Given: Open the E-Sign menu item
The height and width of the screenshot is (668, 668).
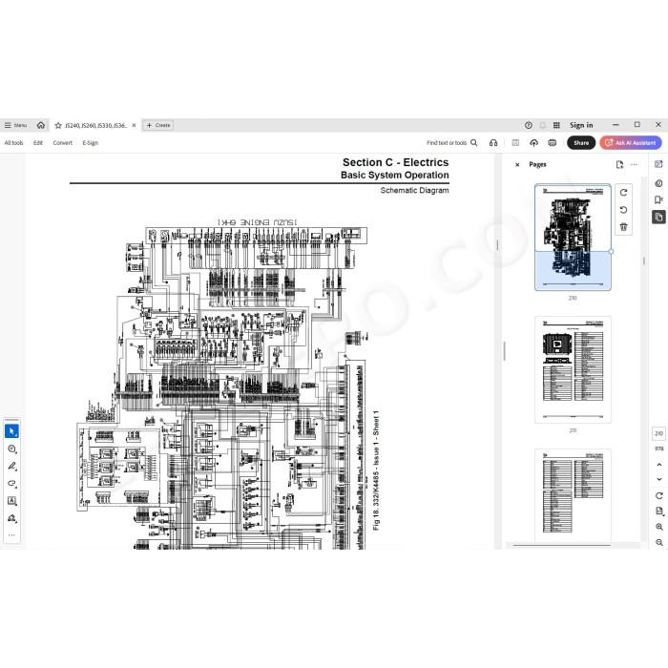Looking at the screenshot, I should pos(91,143).
